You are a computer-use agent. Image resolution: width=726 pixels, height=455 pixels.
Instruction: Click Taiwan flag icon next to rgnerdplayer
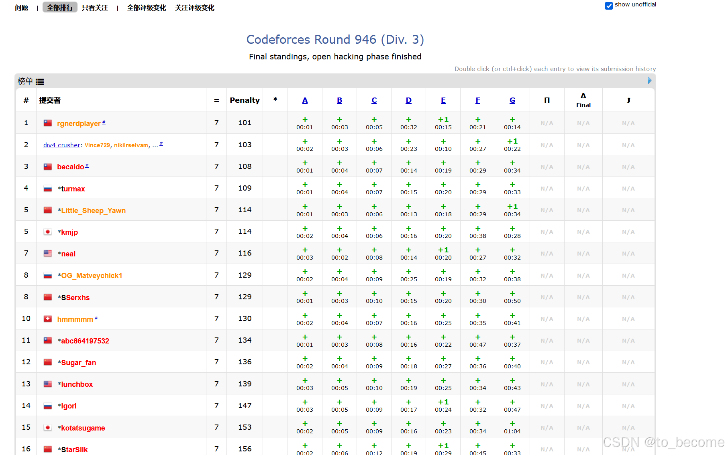click(48, 123)
